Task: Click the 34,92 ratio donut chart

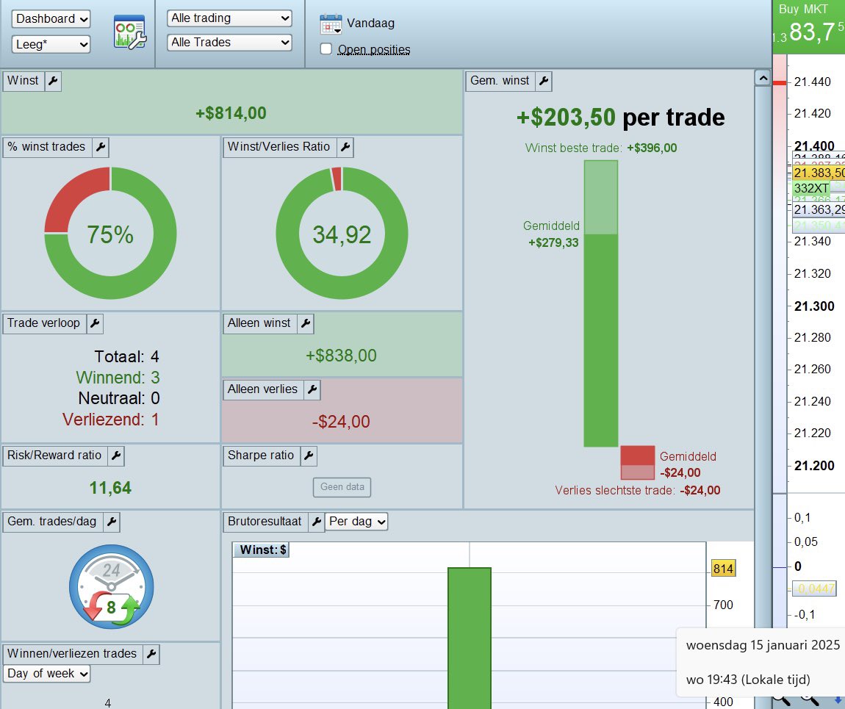Action: [342, 234]
